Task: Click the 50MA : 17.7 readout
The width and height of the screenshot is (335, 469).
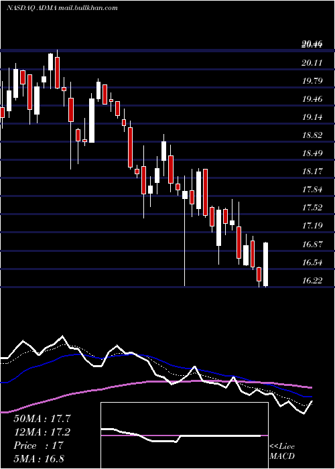Action: pyautogui.click(x=43, y=419)
